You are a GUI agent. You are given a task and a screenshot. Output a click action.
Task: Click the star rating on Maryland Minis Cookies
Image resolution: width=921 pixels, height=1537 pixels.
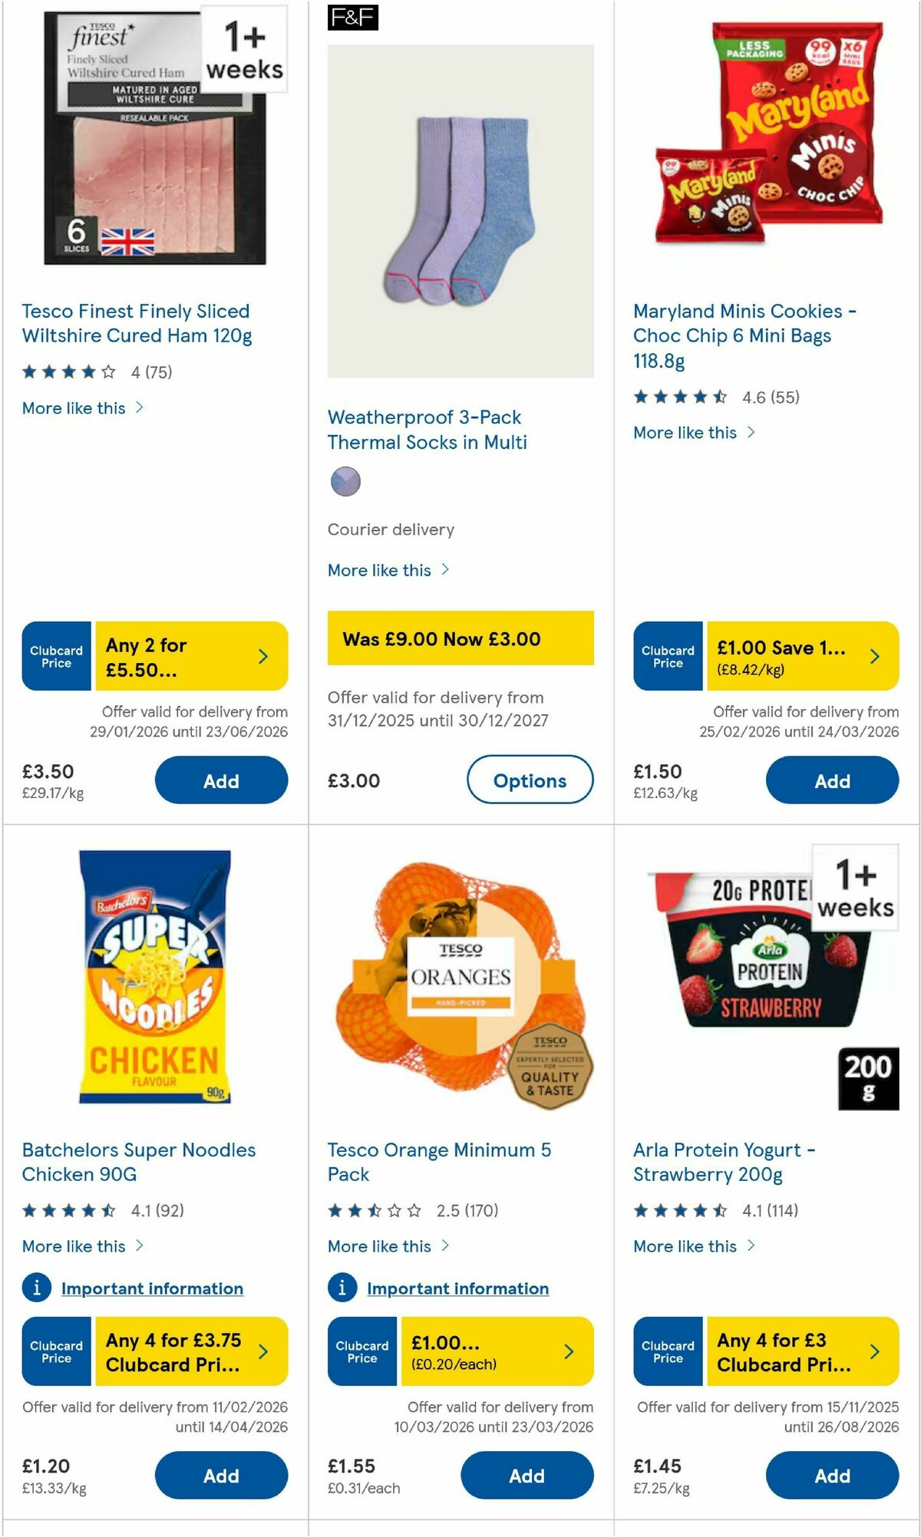(x=678, y=397)
